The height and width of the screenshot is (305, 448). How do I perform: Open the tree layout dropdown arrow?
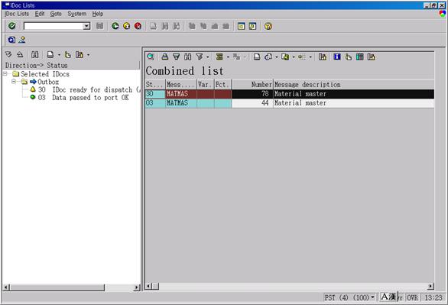[88, 55]
